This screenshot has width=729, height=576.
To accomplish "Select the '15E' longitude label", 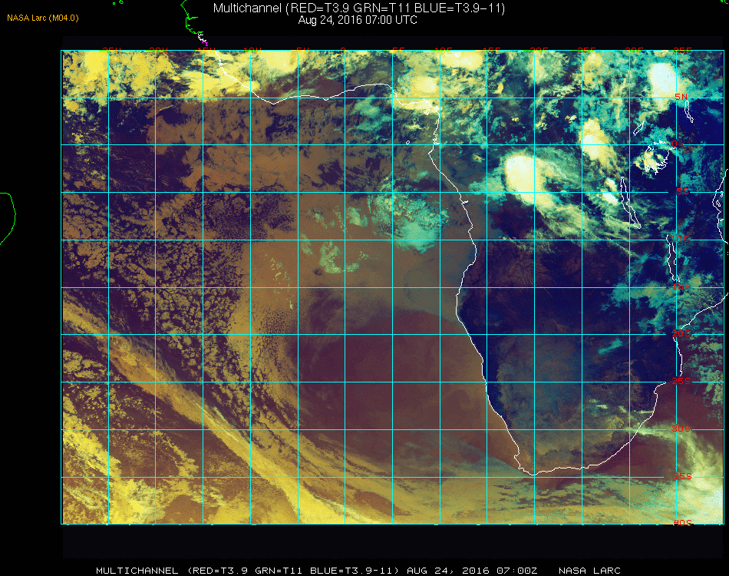I will pyautogui.click(x=491, y=51).
